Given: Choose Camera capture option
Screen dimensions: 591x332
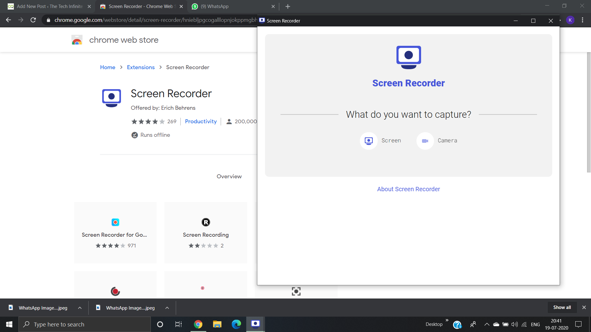Looking at the screenshot, I should click(x=437, y=141).
